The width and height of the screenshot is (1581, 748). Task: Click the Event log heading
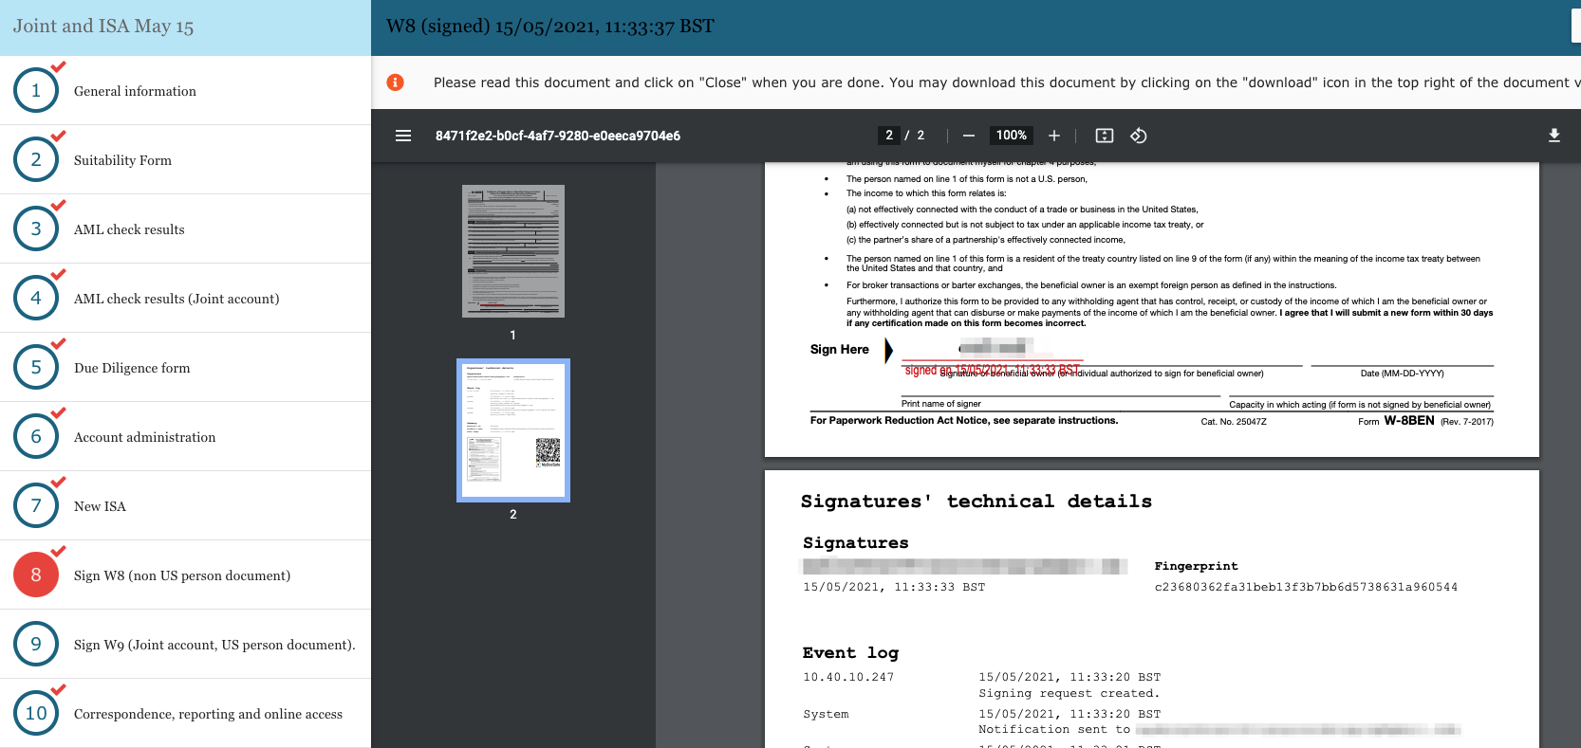point(850,652)
